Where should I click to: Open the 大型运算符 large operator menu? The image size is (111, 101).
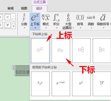68,22
